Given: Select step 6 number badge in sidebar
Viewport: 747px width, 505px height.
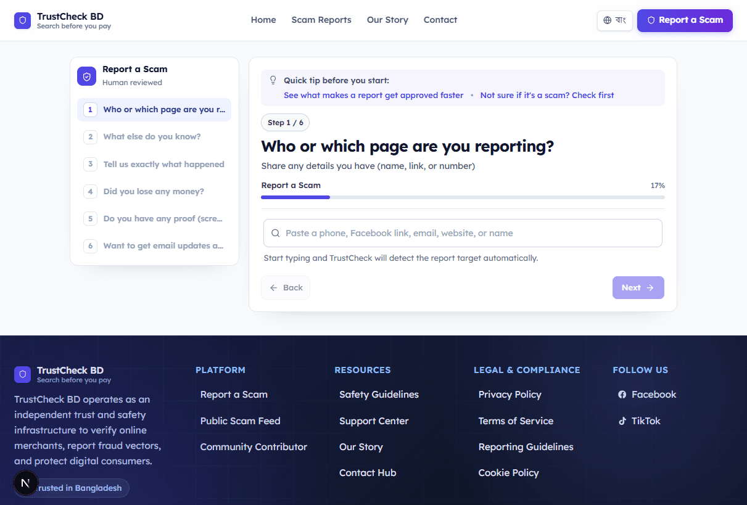Looking at the screenshot, I should (x=90, y=245).
